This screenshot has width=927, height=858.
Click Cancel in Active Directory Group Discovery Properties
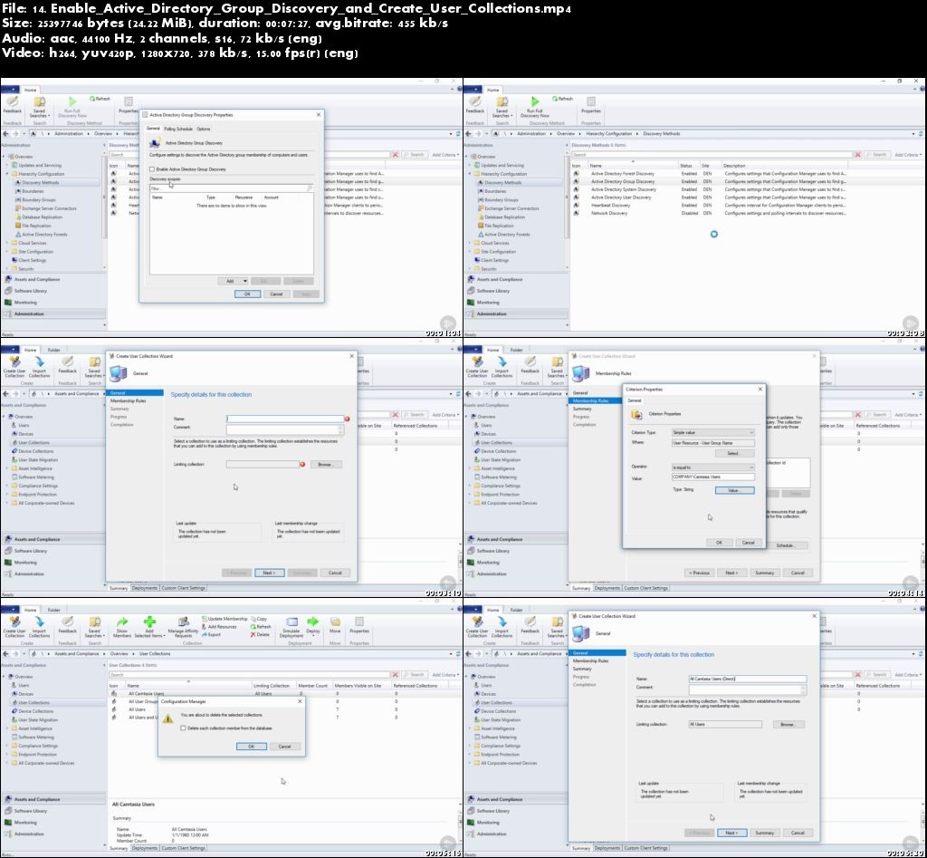(x=276, y=294)
